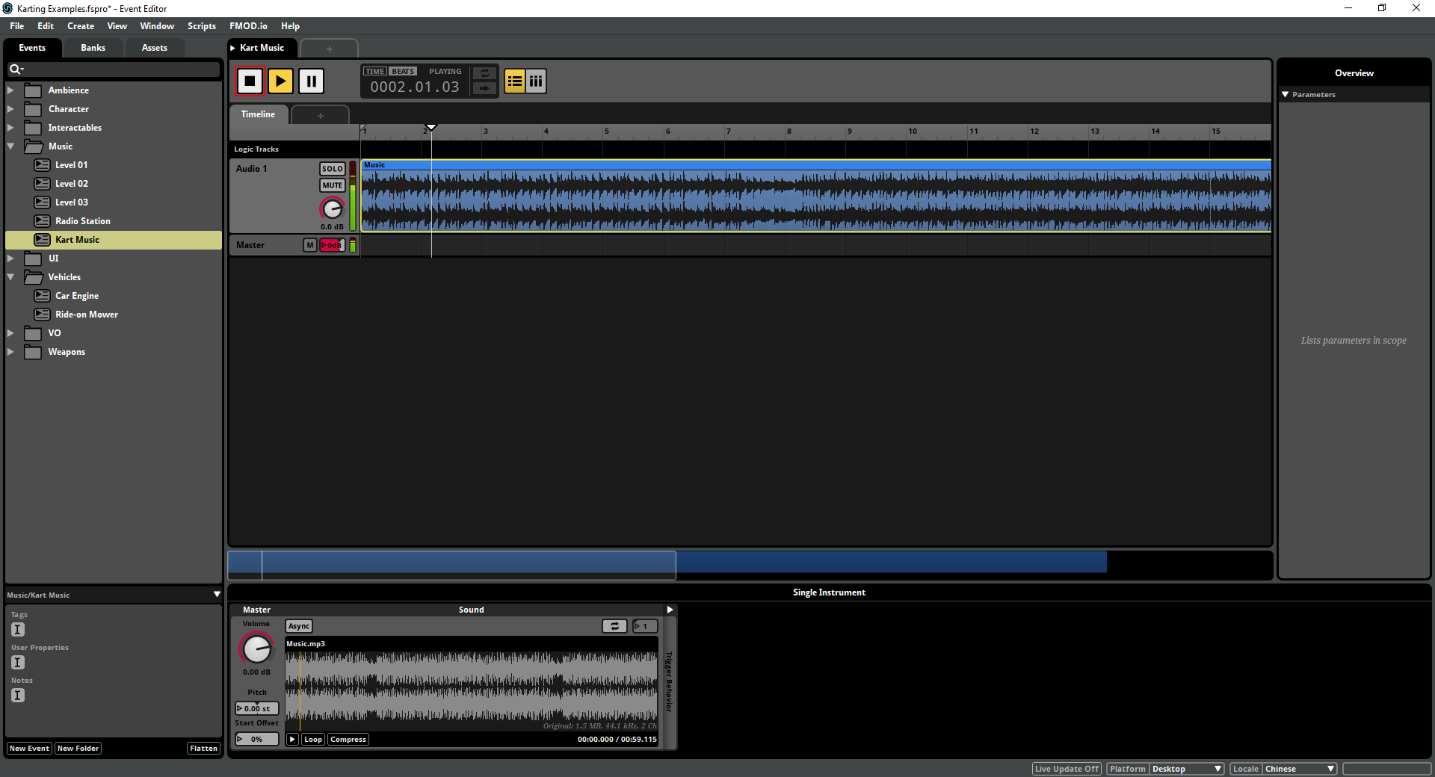
Task: Click the Pitch 0.00 st value box
Action: [256, 709]
